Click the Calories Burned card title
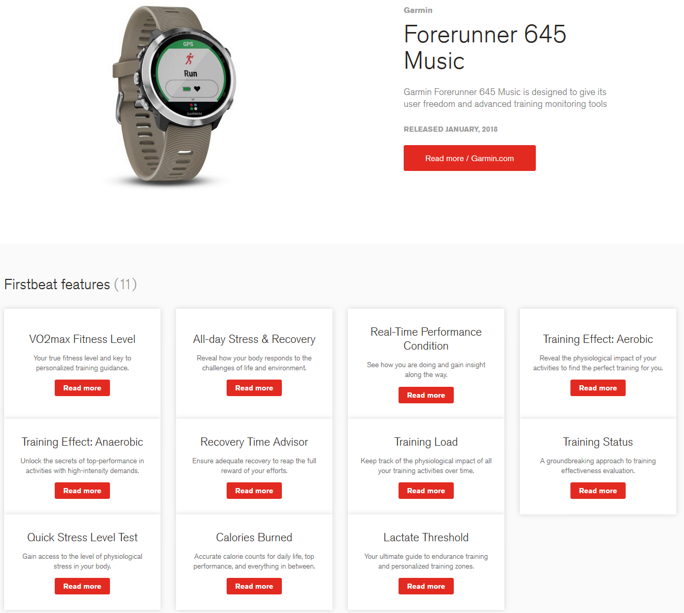 (x=254, y=538)
